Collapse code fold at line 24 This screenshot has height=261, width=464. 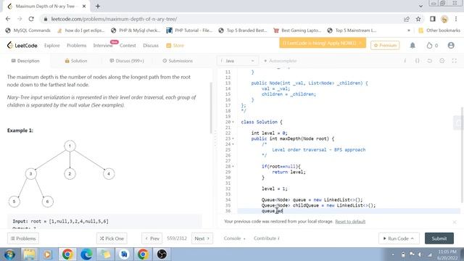pos(233,144)
